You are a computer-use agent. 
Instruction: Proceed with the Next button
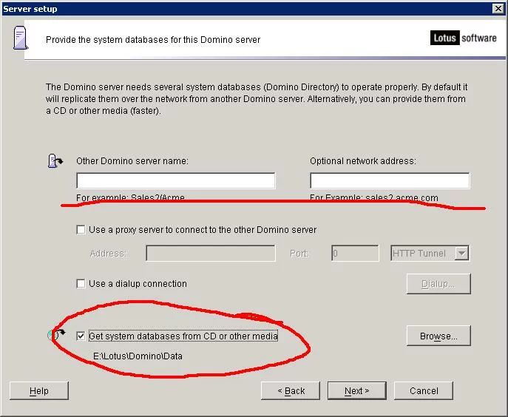tap(357, 390)
